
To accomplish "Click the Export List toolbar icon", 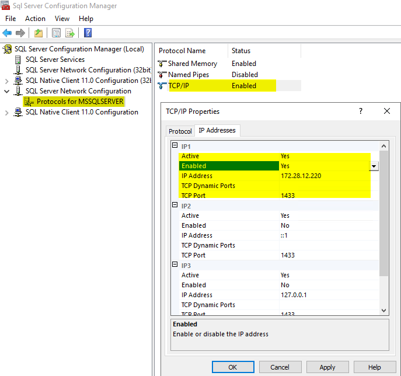I will pyautogui.click(x=70, y=33).
